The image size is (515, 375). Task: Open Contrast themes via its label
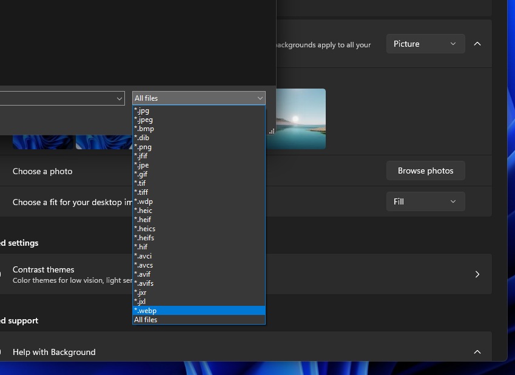click(x=43, y=269)
